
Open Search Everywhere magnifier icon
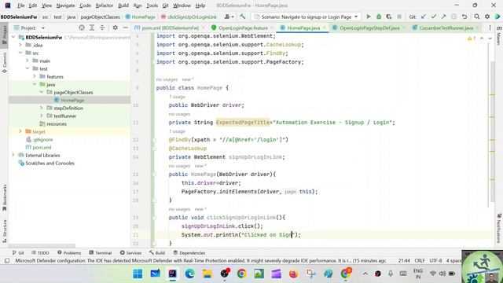477,17
